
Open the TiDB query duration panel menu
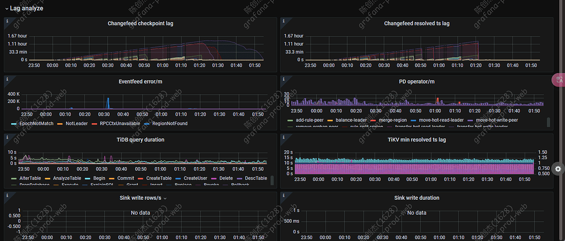coord(139,140)
